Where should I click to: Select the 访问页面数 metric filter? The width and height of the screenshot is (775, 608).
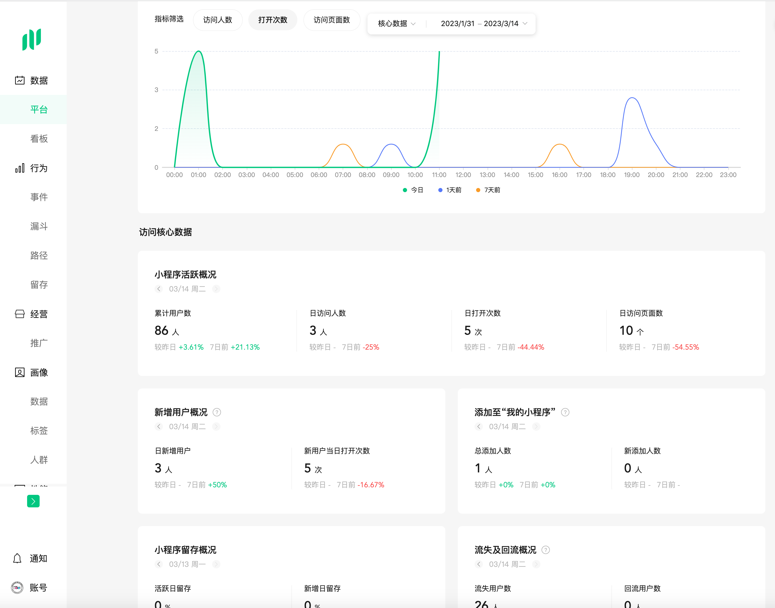(332, 20)
